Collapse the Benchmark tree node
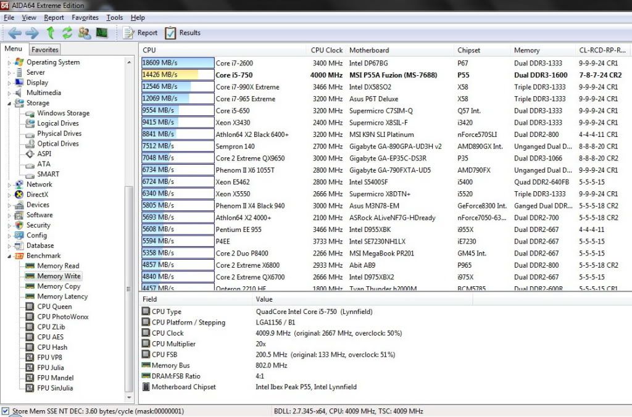 click(x=9, y=256)
